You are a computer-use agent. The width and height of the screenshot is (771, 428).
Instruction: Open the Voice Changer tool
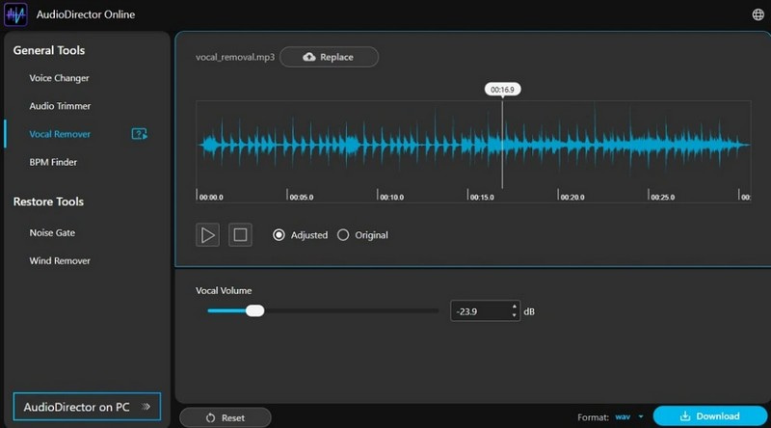[60, 78]
